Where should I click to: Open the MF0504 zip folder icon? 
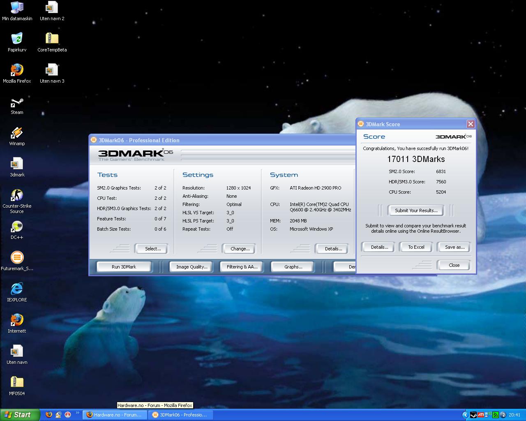pos(17,386)
